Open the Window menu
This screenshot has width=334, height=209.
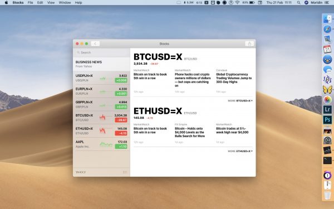pos(65,3)
